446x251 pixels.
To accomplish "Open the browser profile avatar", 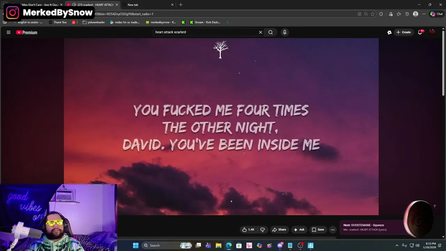I will click(415, 14).
